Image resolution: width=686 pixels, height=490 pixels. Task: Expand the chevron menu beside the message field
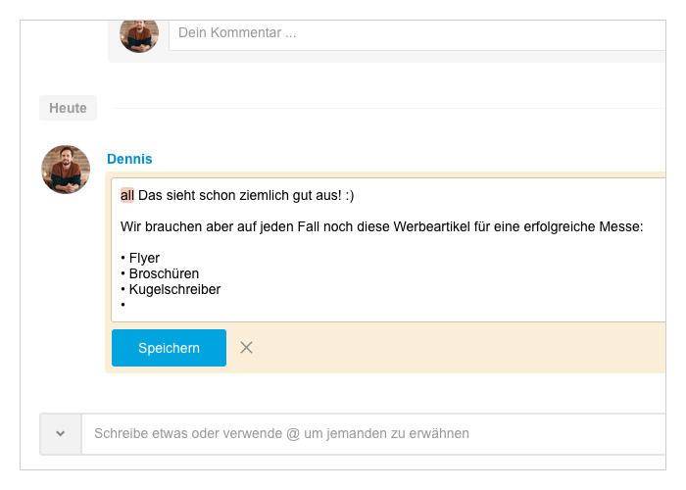click(61, 433)
